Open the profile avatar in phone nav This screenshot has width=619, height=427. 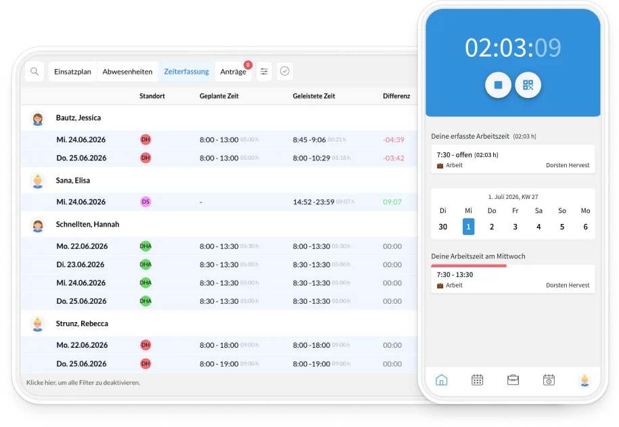tap(584, 380)
